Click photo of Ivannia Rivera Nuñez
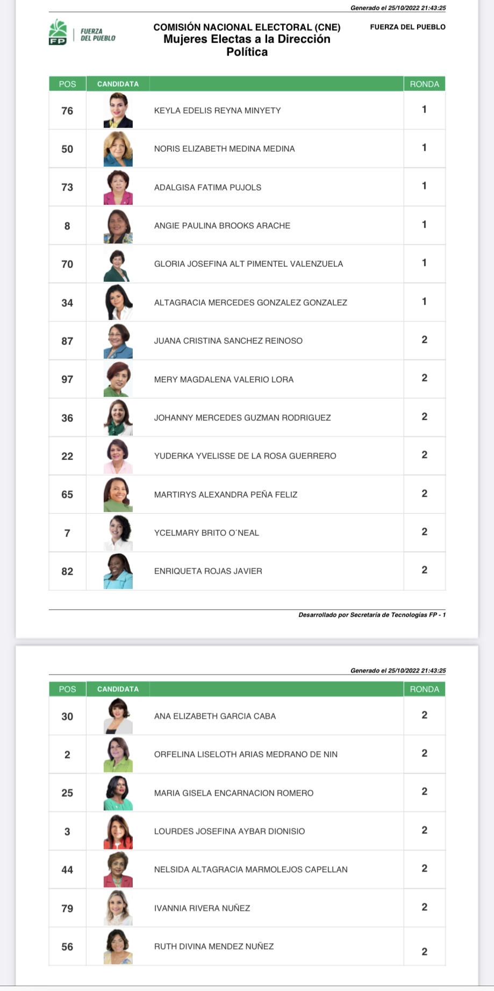 coord(118,908)
